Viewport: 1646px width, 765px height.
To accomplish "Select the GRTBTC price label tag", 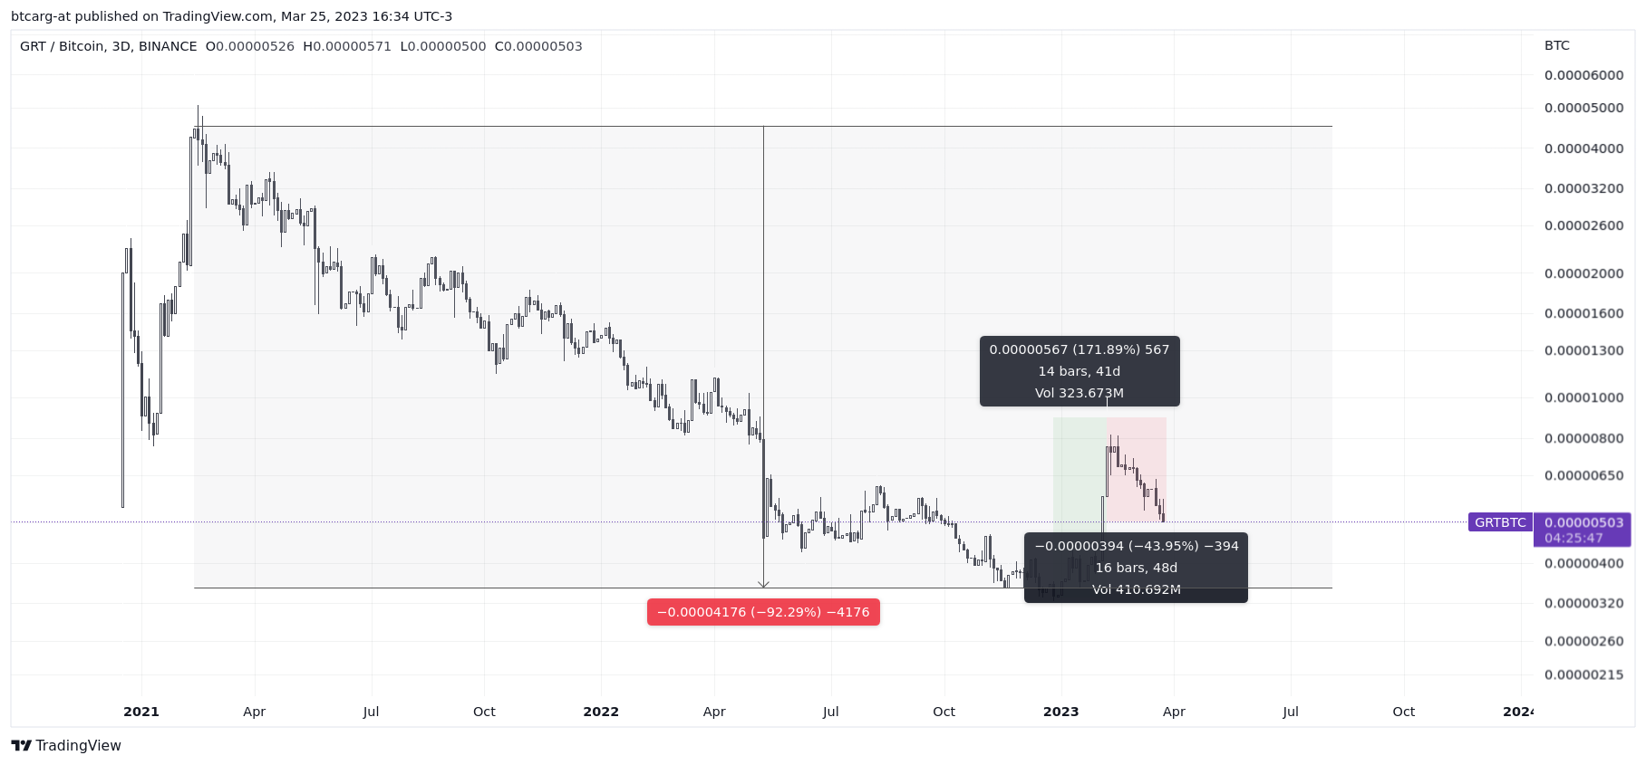I will (1500, 522).
